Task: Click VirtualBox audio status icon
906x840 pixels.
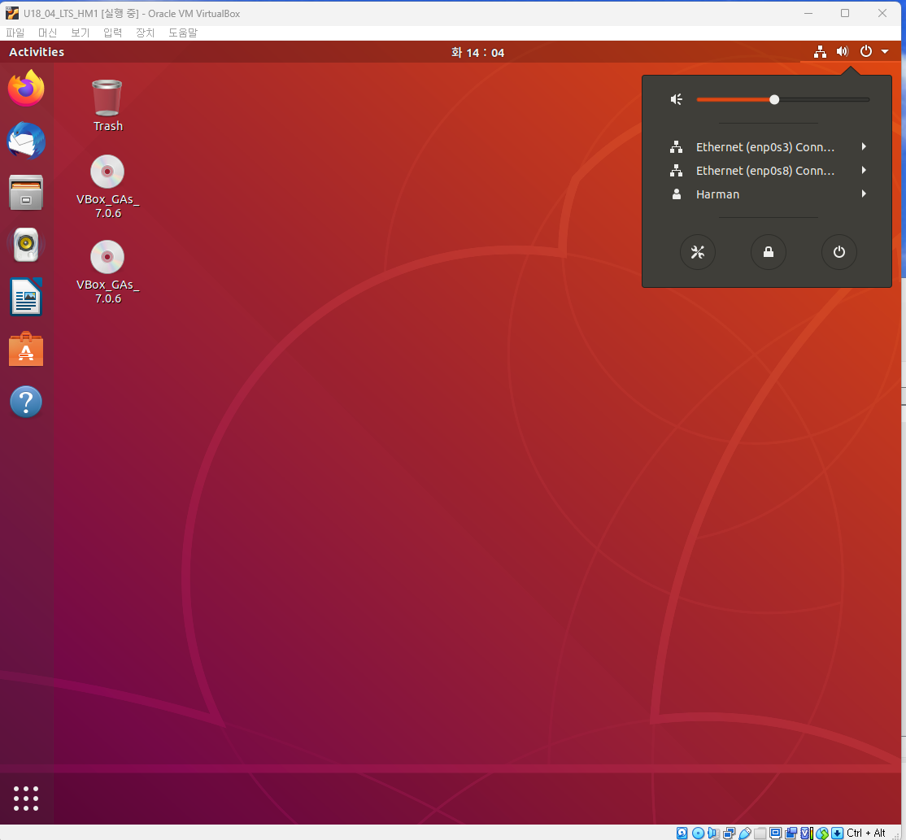Action: (713, 833)
